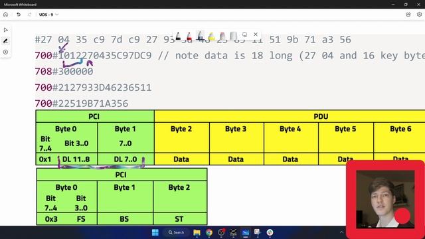Open the Windows Start menu

[155, 232]
